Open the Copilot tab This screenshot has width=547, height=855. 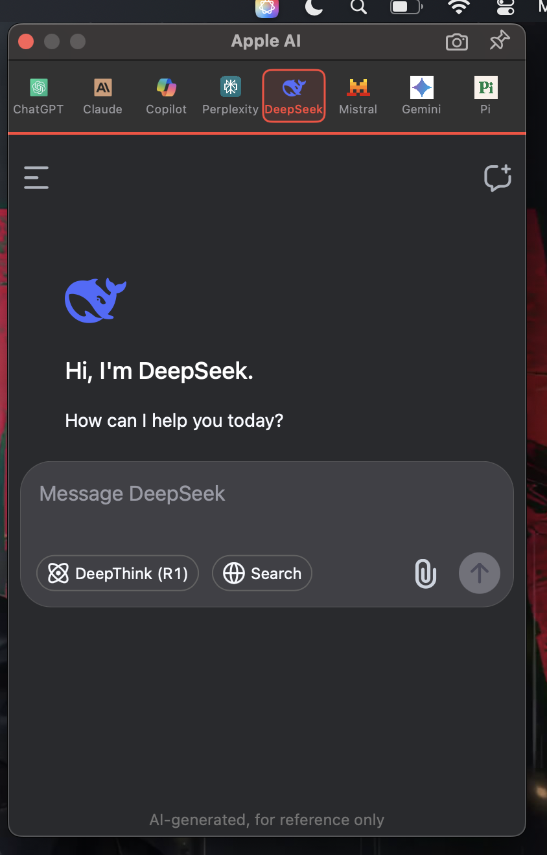[x=166, y=96]
